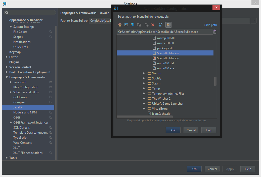This screenshot has width=261, height=177.
Task: Click the file tree vertical scrollbar thumb
Action: (215, 81)
